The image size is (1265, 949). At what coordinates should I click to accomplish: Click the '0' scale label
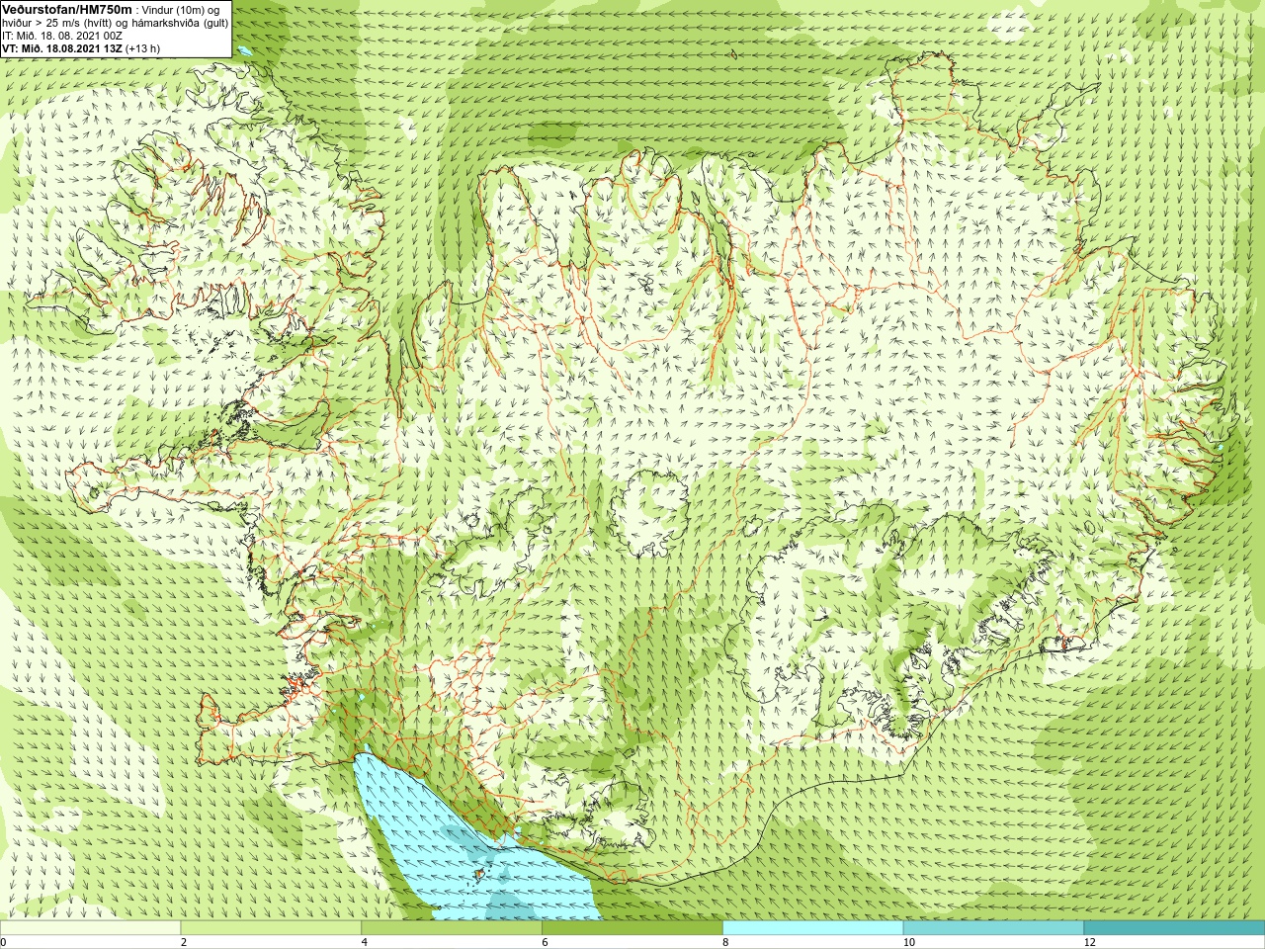click(x=4, y=942)
